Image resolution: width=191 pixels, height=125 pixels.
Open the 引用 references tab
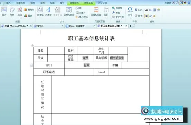click(x=32, y=3)
